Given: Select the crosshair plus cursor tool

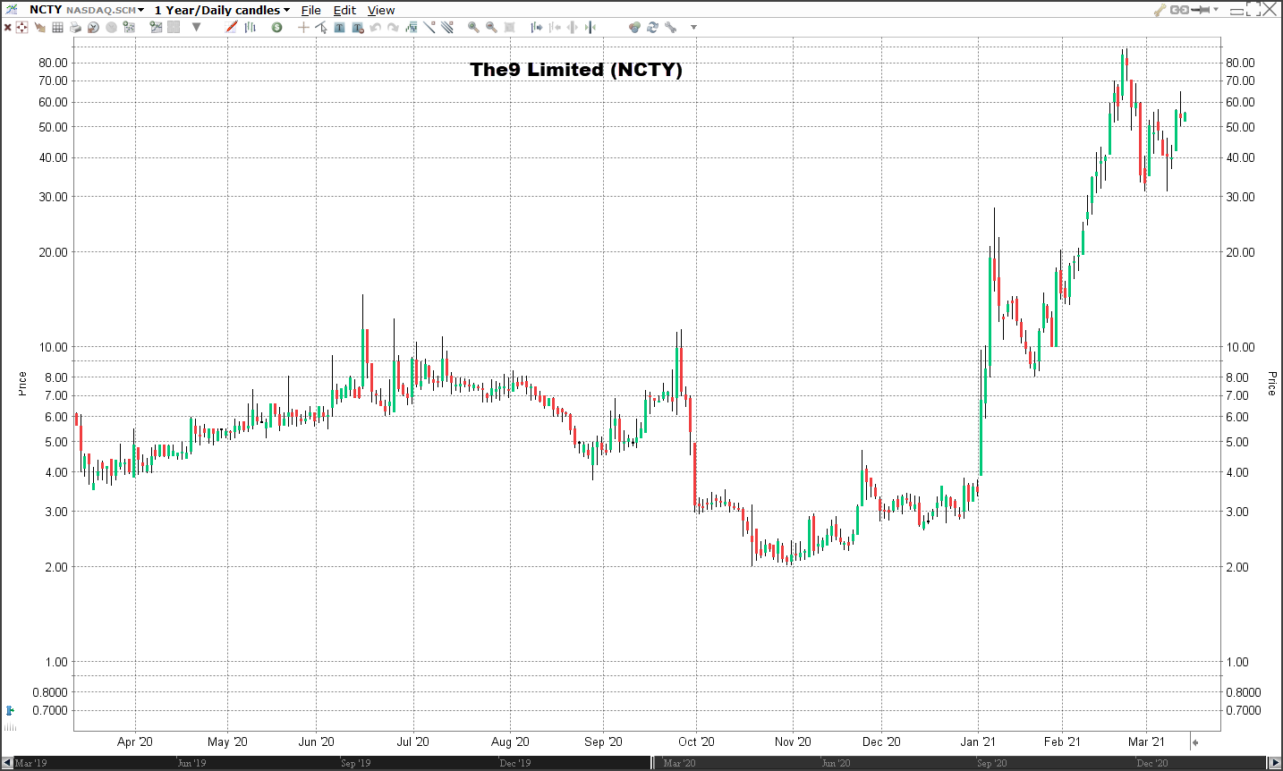Looking at the screenshot, I should (x=303, y=28).
